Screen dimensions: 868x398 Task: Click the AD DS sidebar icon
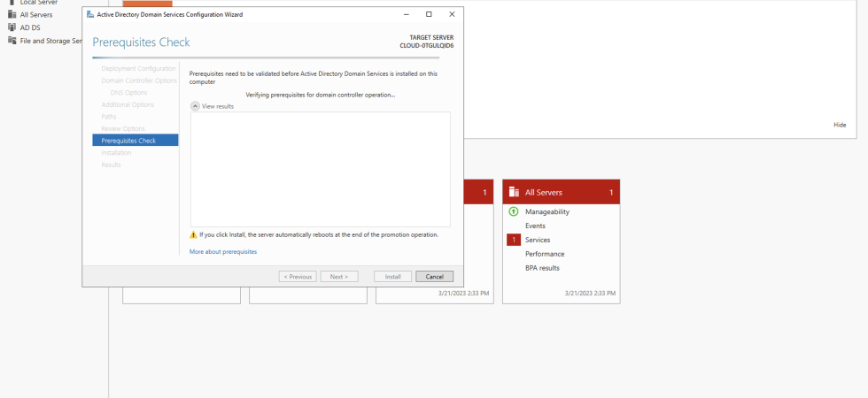pyautogui.click(x=12, y=27)
